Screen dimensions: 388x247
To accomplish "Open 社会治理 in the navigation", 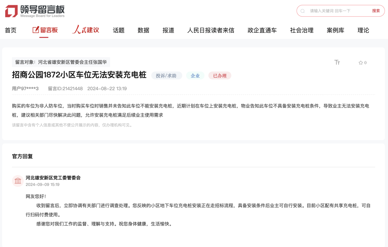I will [302, 30].
